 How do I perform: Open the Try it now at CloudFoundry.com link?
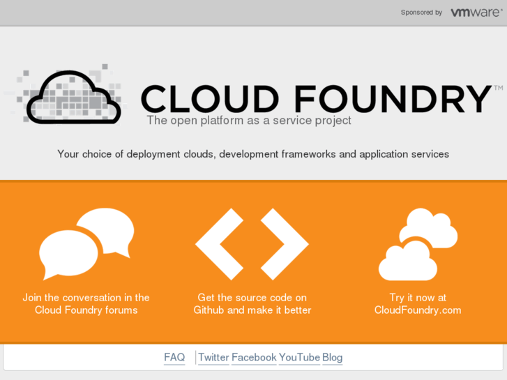(x=418, y=304)
